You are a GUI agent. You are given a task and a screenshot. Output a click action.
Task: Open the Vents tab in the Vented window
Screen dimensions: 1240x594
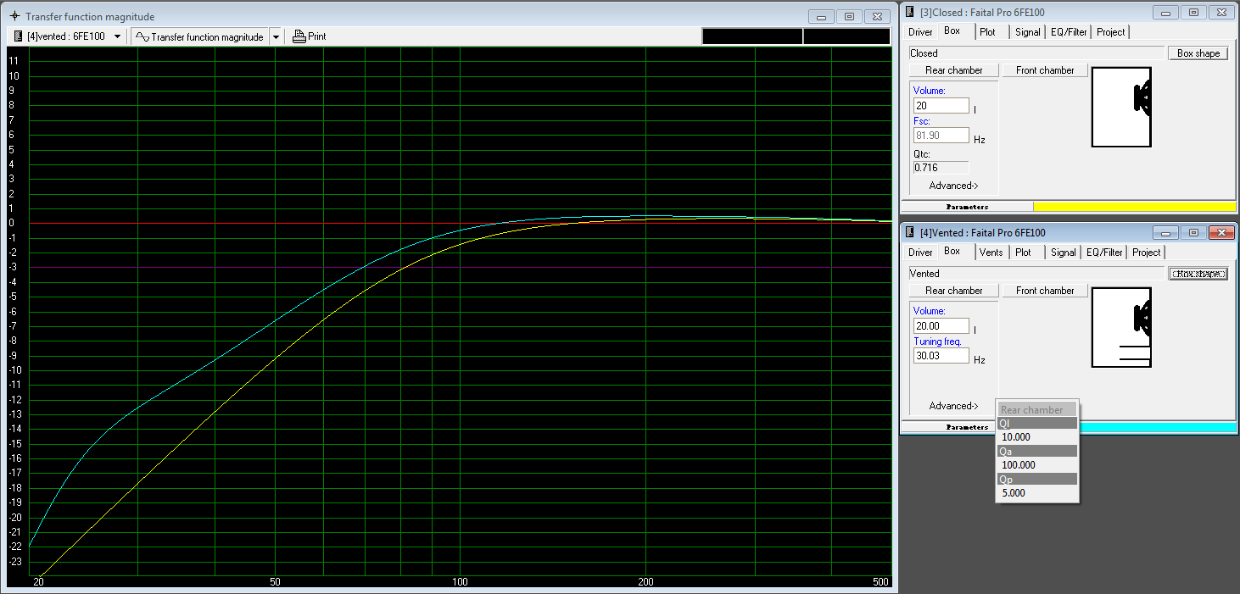[991, 253]
